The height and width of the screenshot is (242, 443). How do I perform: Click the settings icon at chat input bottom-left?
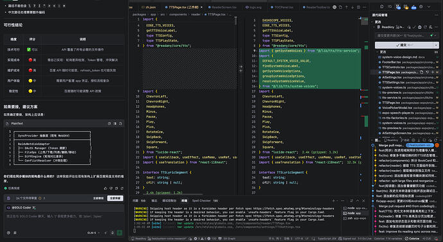coord(8,232)
